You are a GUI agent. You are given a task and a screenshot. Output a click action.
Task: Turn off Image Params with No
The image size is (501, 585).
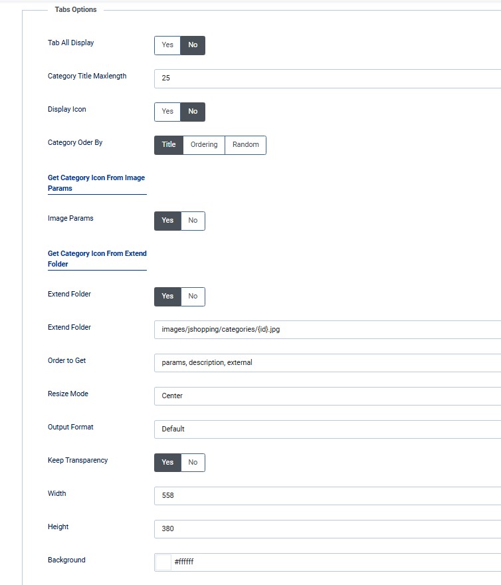tap(193, 221)
